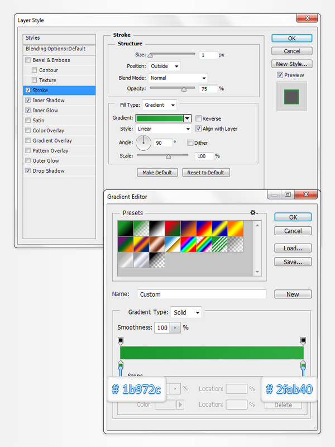Open the Fill Type dropdown
The height and width of the screenshot is (447, 335).
pyautogui.click(x=160, y=105)
